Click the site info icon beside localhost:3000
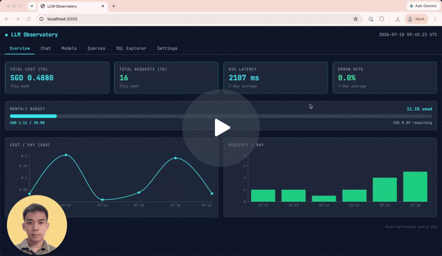Viewport: 442px width, 256px height. click(x=41, y=19)
